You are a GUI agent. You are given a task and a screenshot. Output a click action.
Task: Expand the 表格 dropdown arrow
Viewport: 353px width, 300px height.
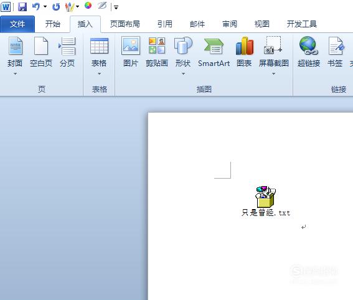click(x=99, y=73)
